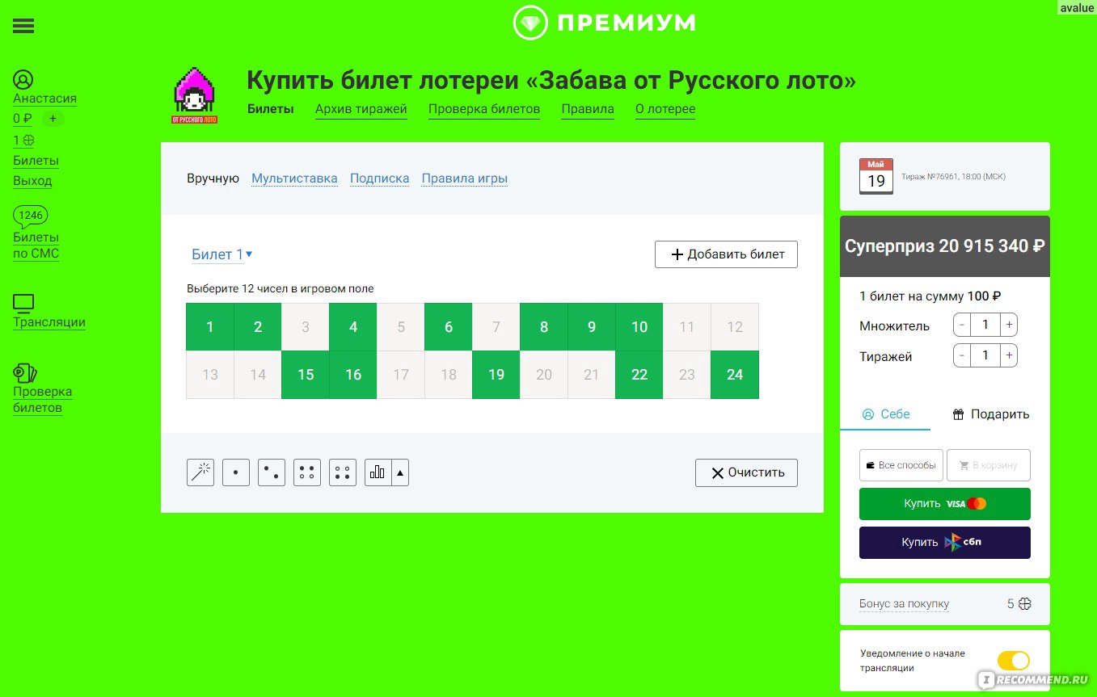Select the Себе tab

tap(886, 414)
